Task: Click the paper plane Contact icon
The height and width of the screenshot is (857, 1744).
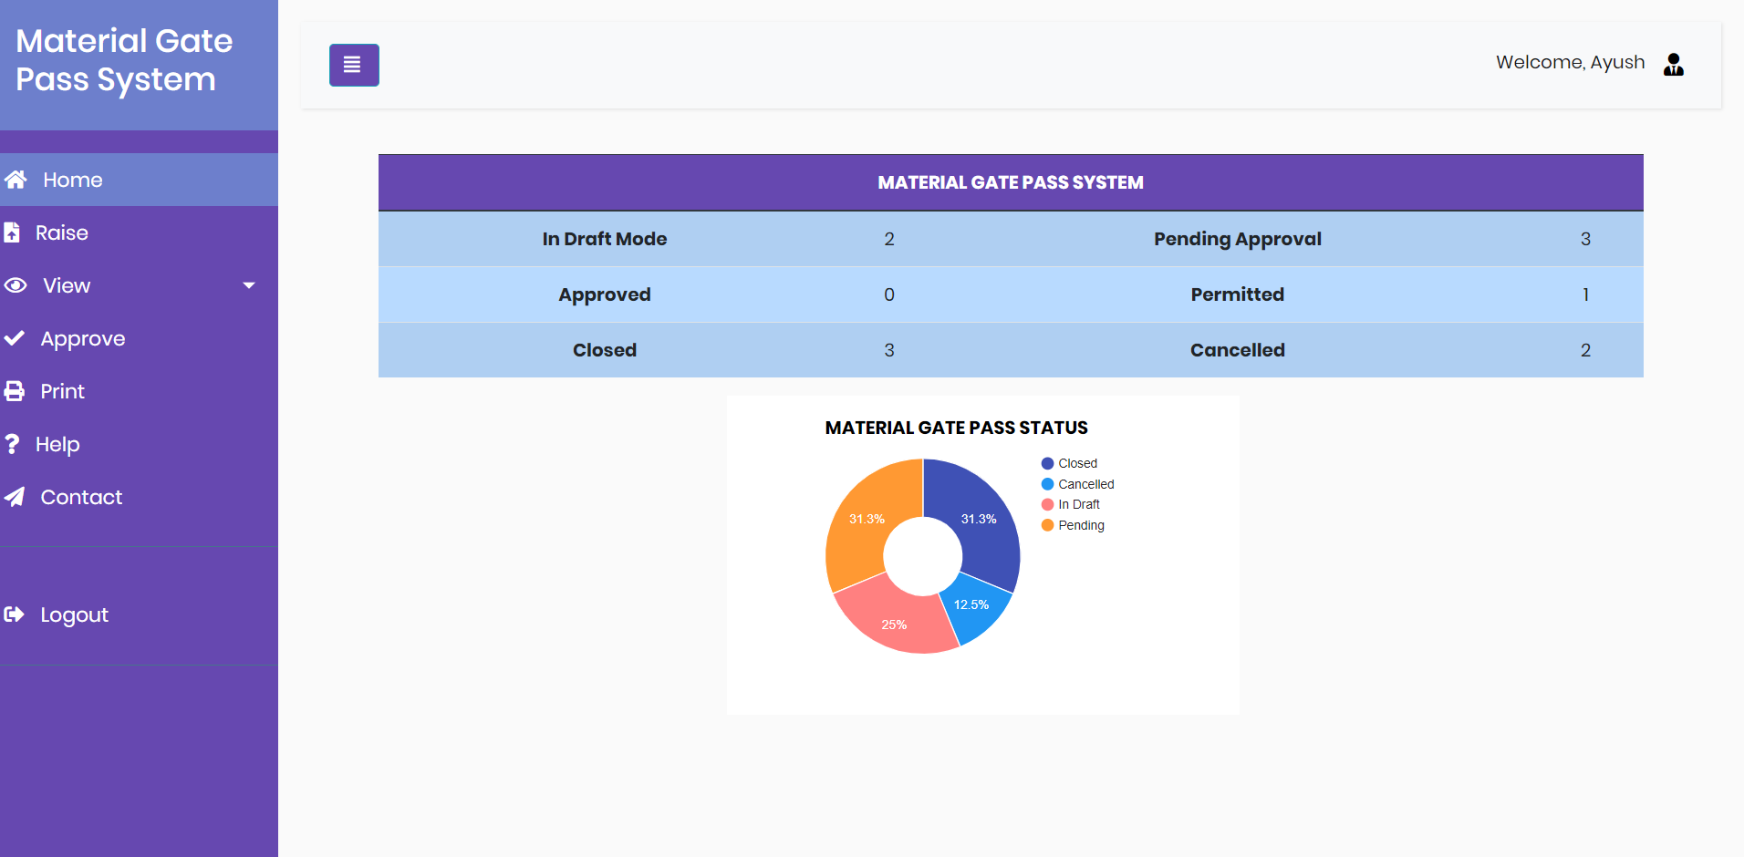Action: [x=15, y=497]
